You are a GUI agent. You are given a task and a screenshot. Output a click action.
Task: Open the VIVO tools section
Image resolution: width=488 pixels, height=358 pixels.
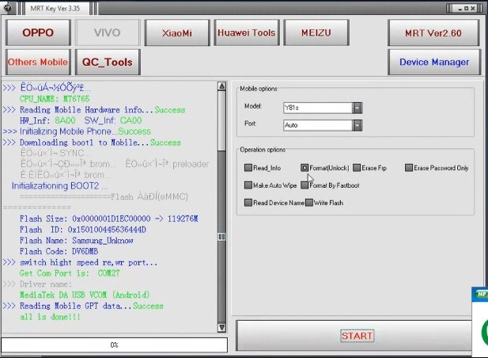[108, 32]
